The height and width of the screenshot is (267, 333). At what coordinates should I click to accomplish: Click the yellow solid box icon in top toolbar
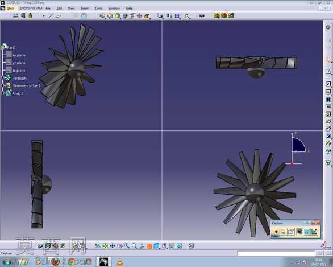point(117,16)
